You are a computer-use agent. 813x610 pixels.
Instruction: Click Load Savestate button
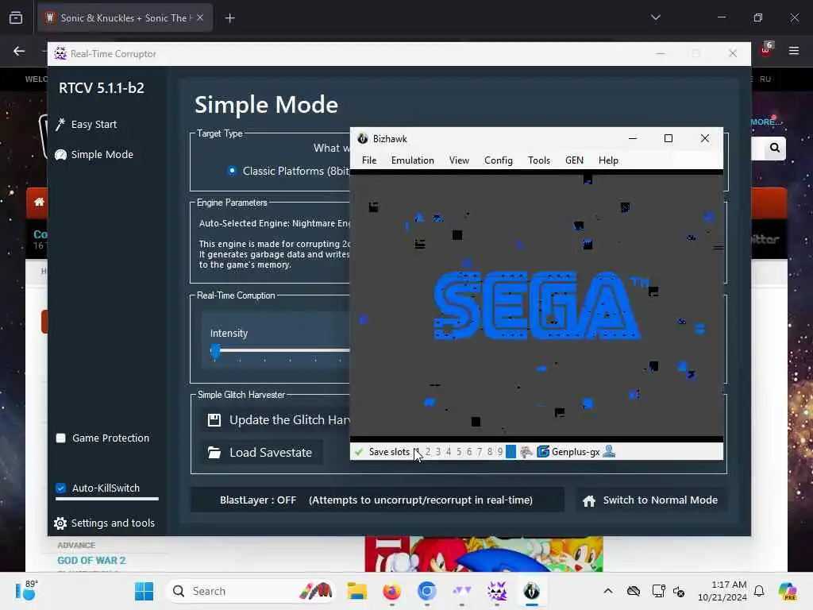tap(262, 452)
